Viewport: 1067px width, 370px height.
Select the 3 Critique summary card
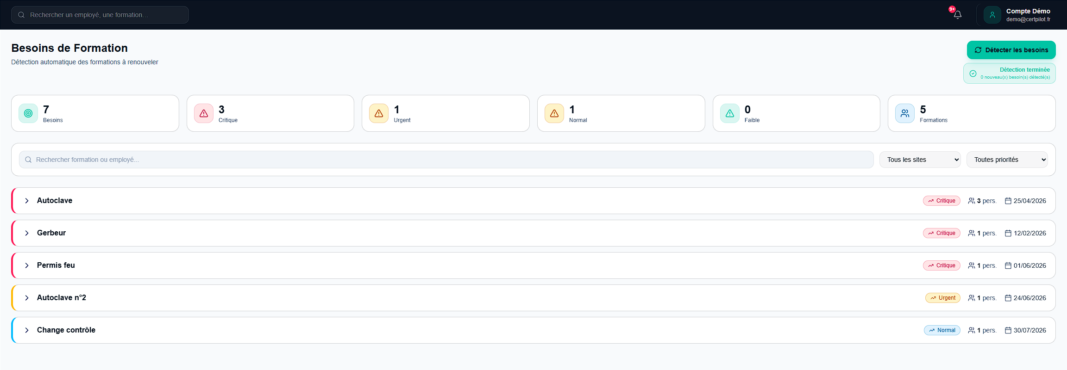(x=270, y=113)
